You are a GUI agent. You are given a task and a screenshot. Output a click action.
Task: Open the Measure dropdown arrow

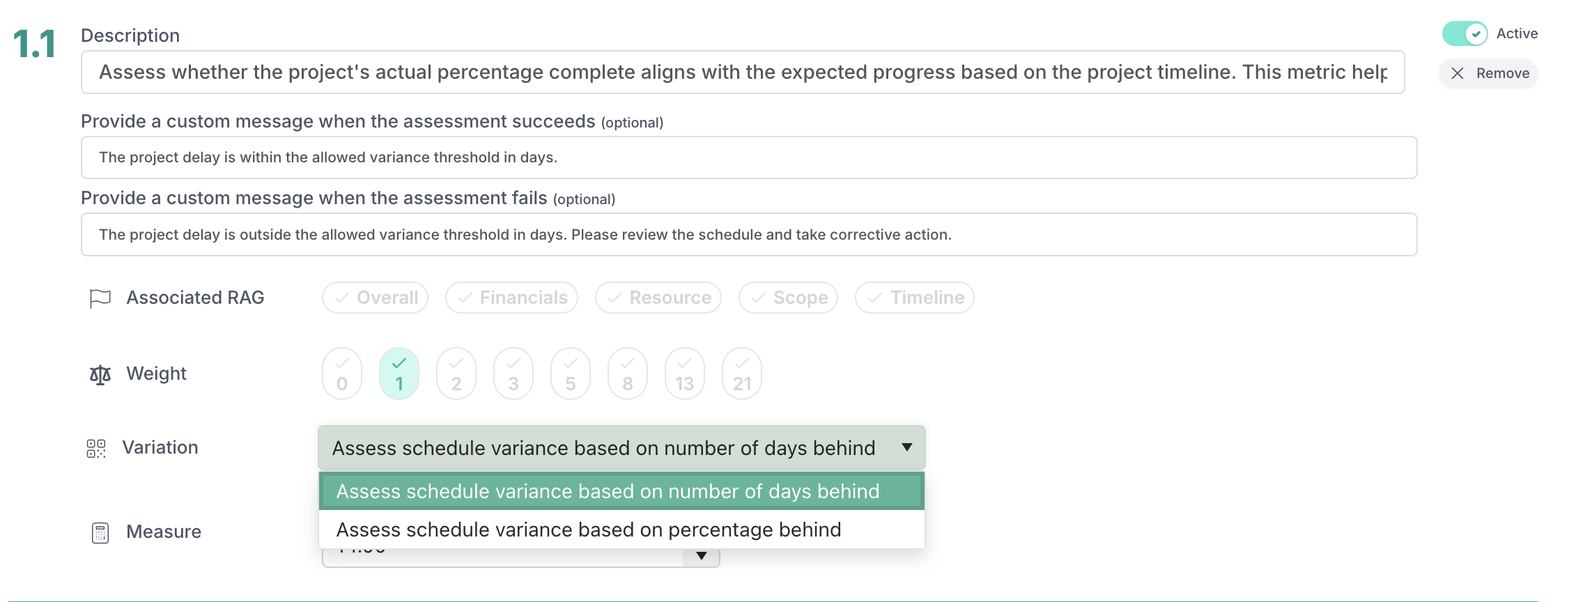(x=702, y=555)
